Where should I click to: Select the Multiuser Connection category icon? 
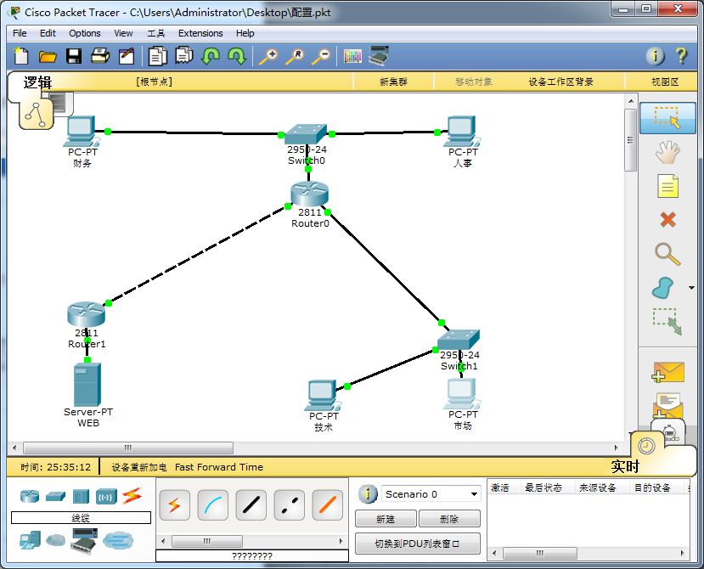[118, 540]
